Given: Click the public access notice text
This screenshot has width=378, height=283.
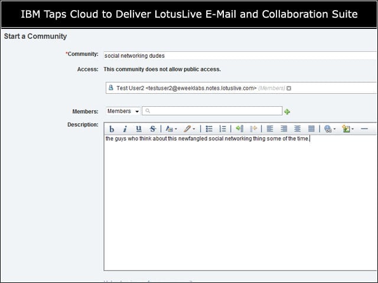Looking at the screenshot, I should (x=162, y=70).
